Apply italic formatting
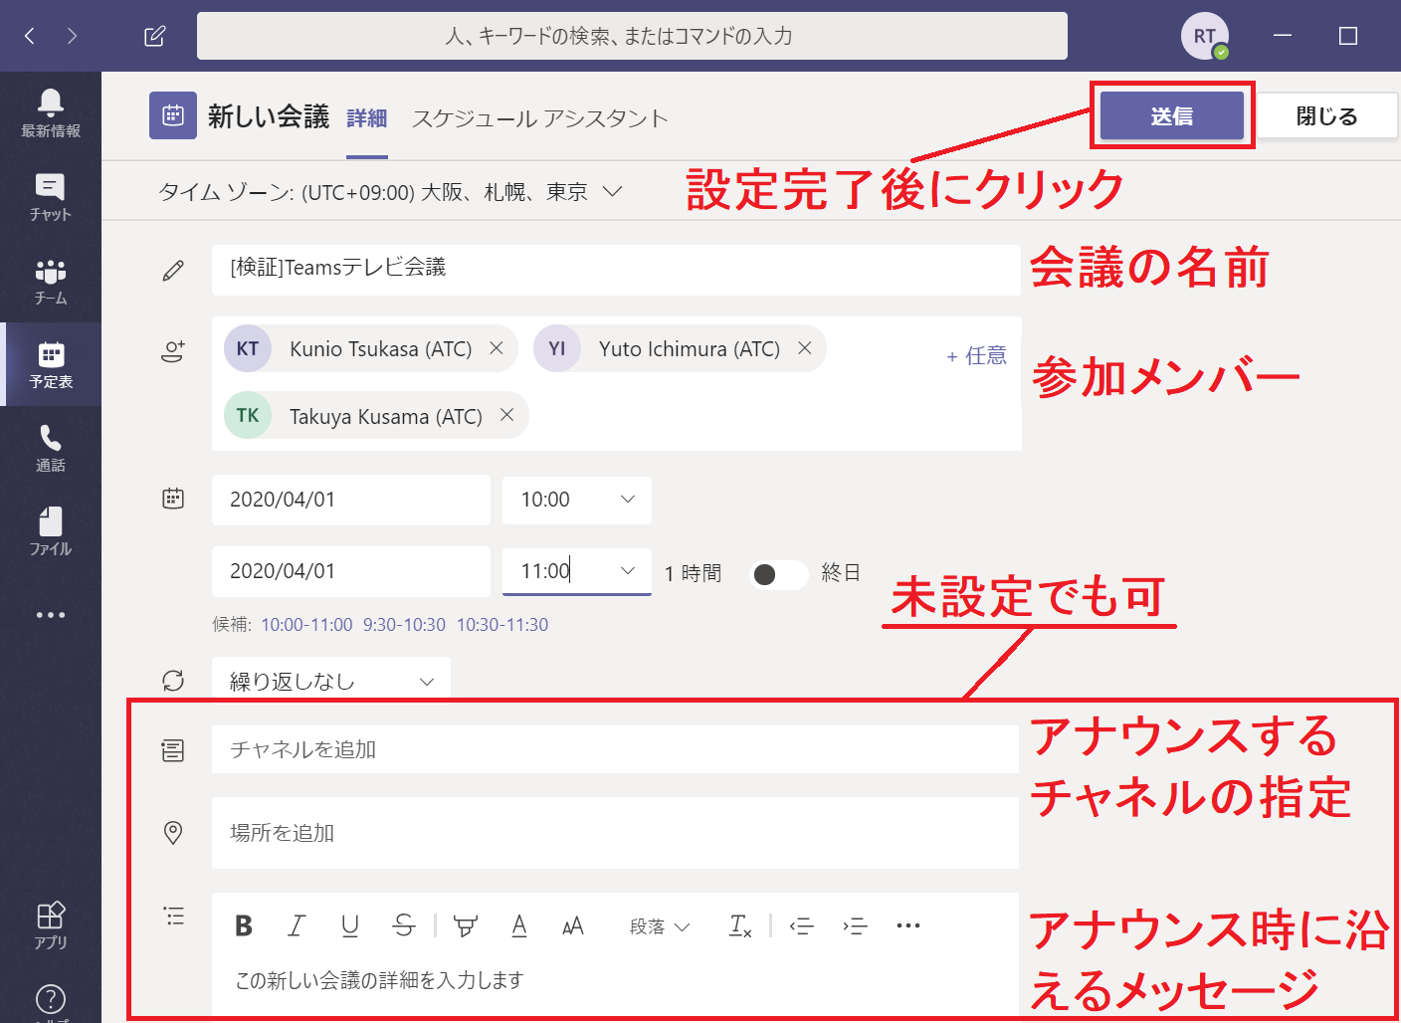Image resolution: width=1401 pixels, height=1023 pixels. (297, 925)
